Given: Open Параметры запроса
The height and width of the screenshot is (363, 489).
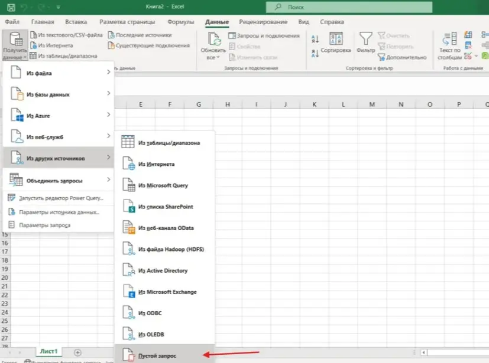Looking at the screenshot, I should click(x=58, y=225).
